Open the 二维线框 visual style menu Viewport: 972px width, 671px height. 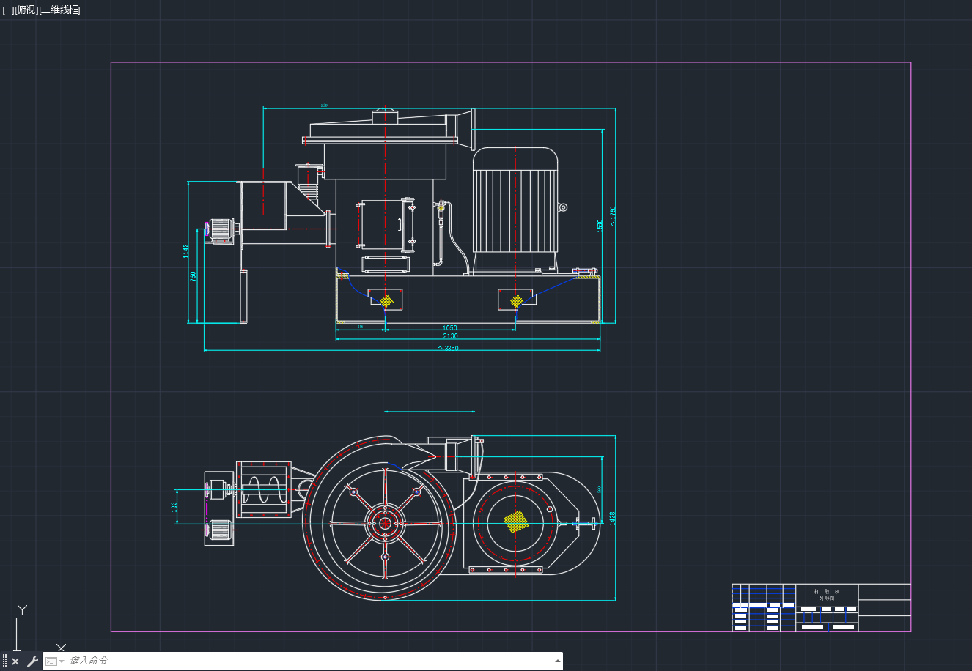[x=59, y=10]
